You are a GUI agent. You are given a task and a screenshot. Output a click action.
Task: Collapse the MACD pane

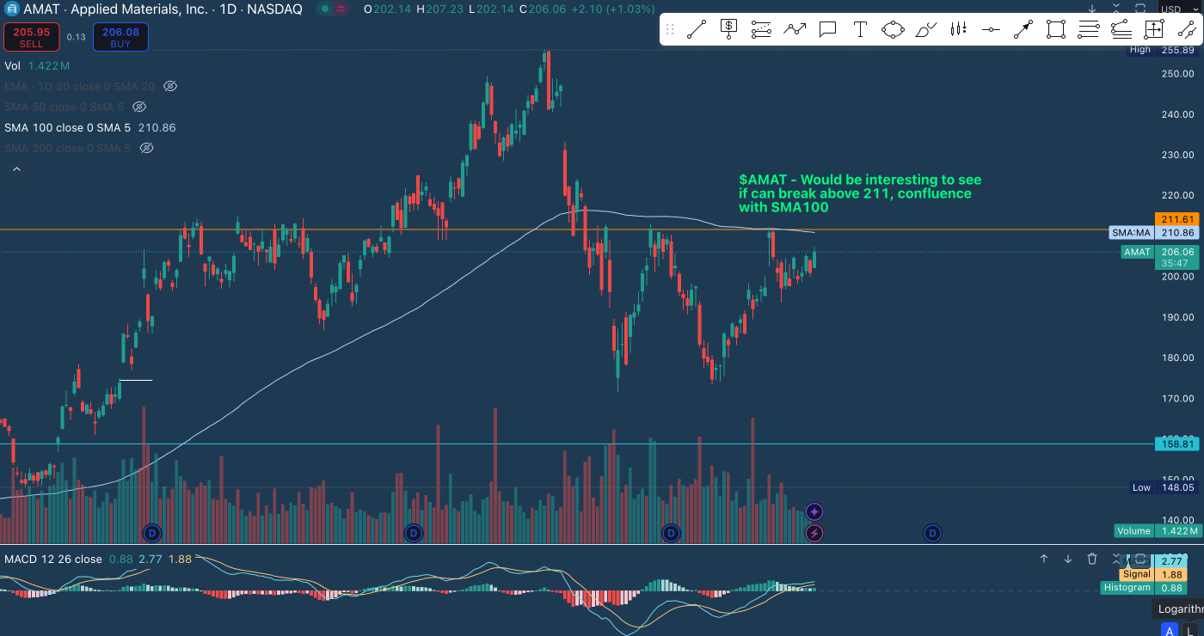(x=1116, y=559)
